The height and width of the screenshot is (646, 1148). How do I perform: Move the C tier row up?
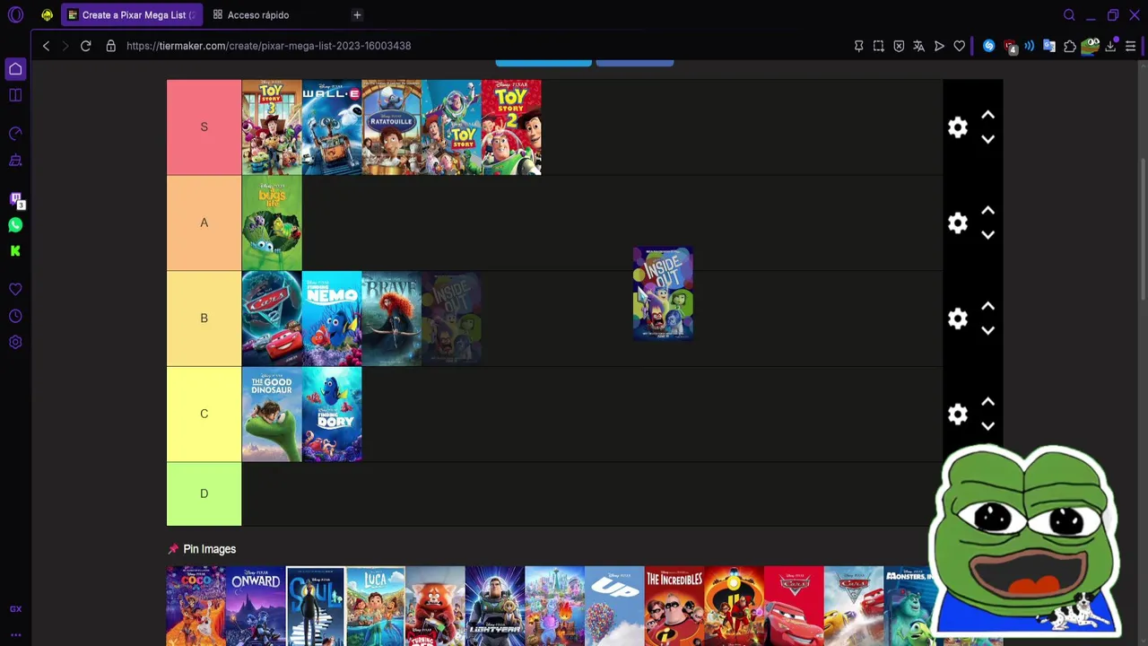click(x=987, y=402)
